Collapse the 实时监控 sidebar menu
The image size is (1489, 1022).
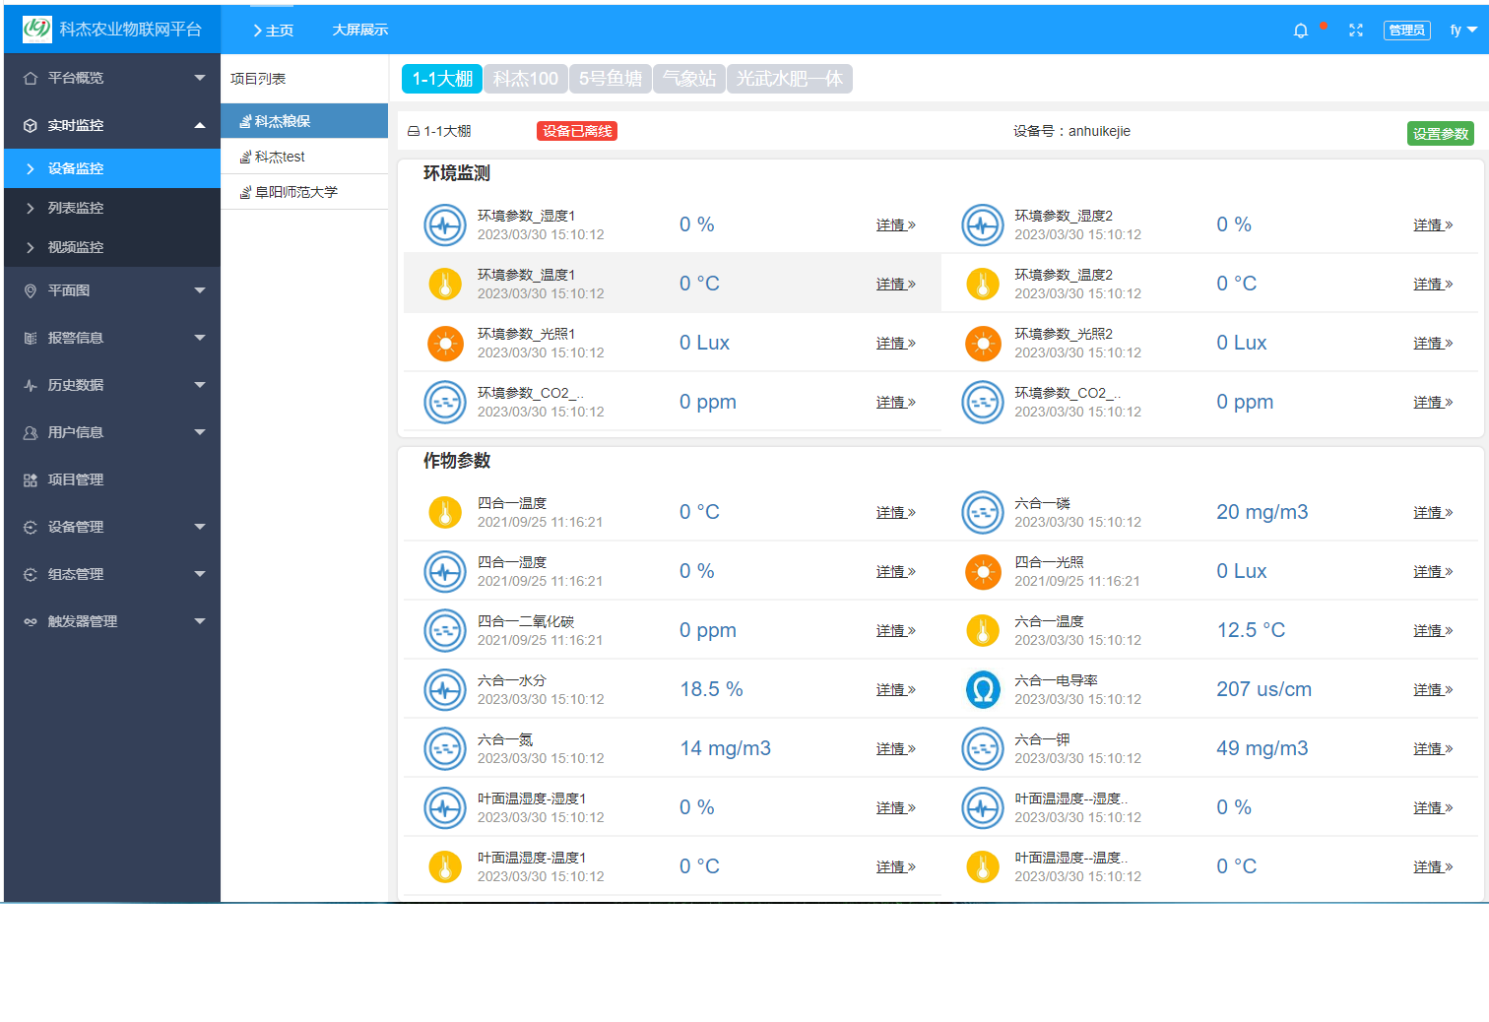[x=112, y=125]
